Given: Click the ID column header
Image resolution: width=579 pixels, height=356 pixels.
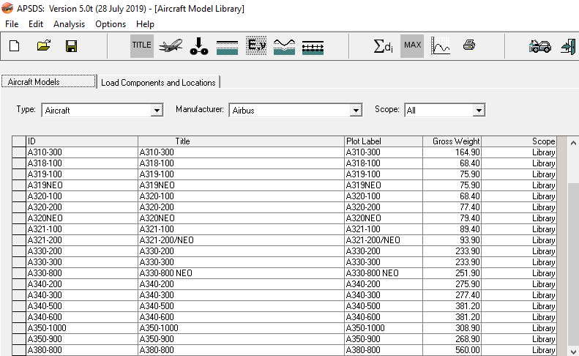Looking at the screenshot, I should point(82,141).
